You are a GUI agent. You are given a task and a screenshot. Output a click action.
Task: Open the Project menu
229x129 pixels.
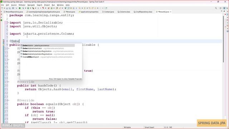[x=47, y=5]
